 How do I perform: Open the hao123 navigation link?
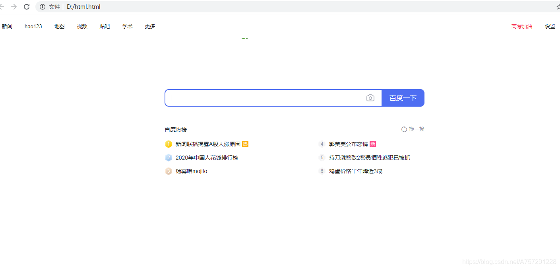coord(33,26)
